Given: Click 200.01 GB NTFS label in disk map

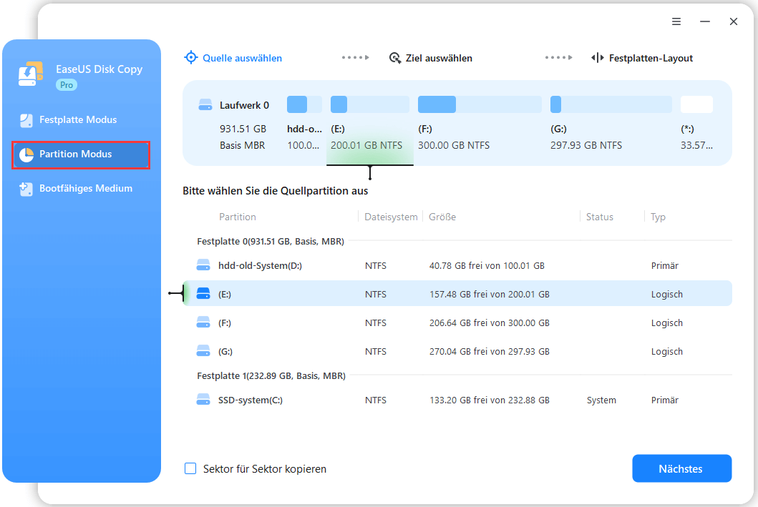Looking at the screenshot, I should 366,145.
